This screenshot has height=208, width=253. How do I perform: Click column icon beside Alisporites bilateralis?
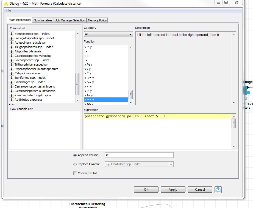coord(12,51)
